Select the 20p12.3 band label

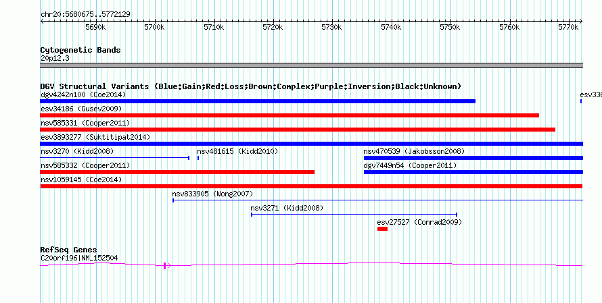(x=55, y=59)
